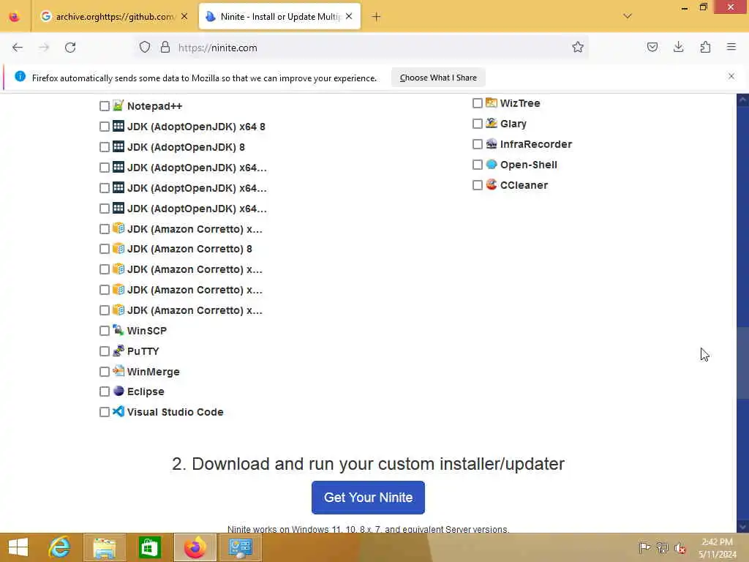The height and width of the screenshot is (562, 749).
Task: Check the CCleaner checkbox
Action: [477, 185]
